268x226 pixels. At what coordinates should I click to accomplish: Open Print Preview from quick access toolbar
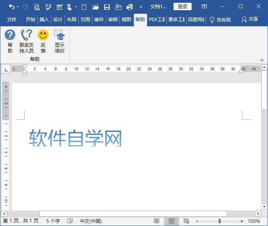click(37, 7)
